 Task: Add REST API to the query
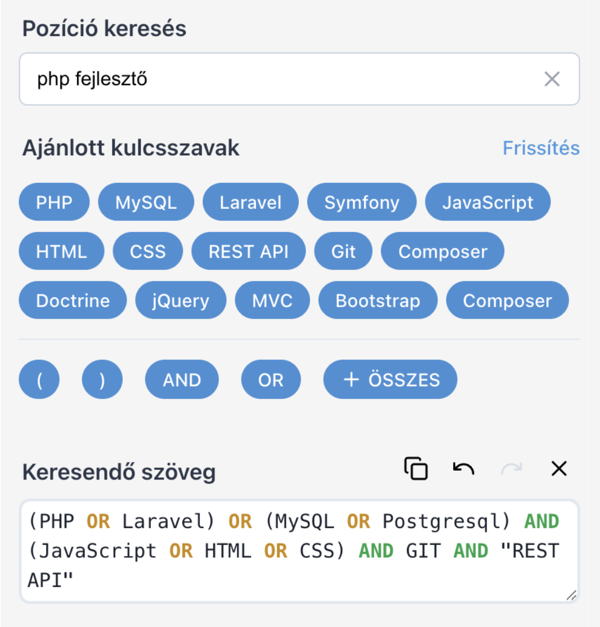[249, 251]
